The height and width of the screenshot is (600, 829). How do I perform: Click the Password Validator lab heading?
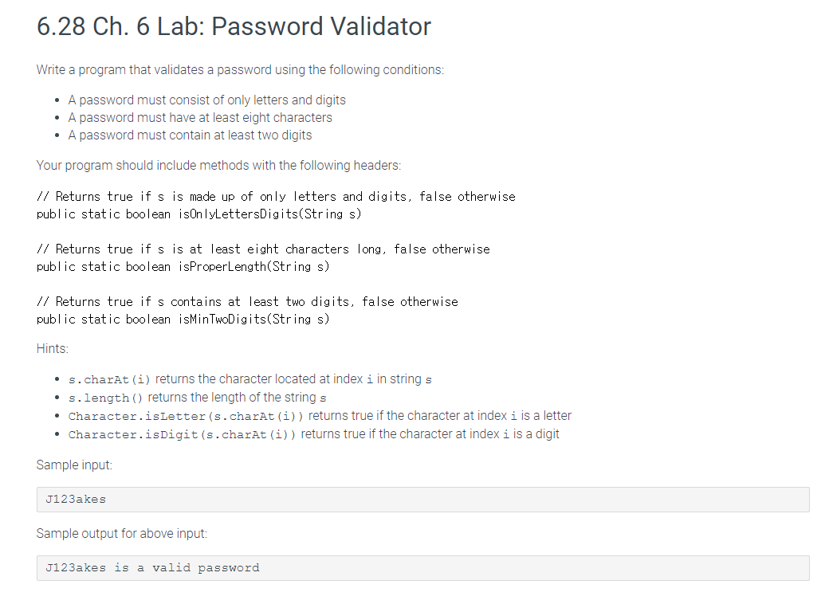234,26
